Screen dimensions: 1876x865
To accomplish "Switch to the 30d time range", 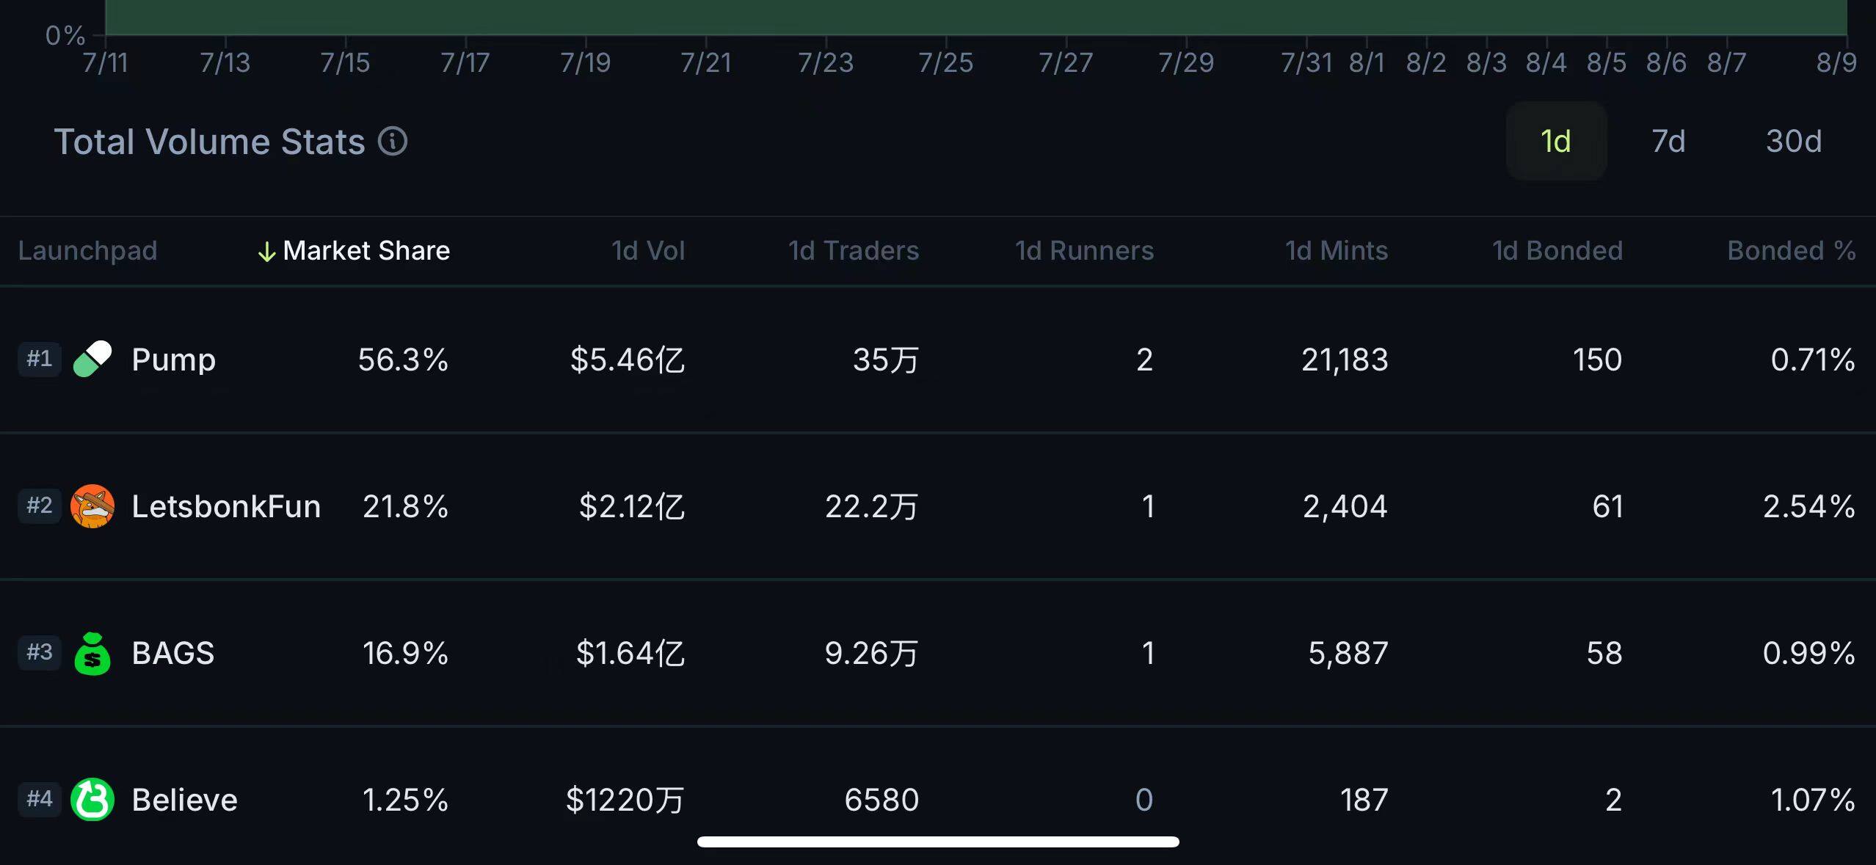I will [x=1794, y=141].
